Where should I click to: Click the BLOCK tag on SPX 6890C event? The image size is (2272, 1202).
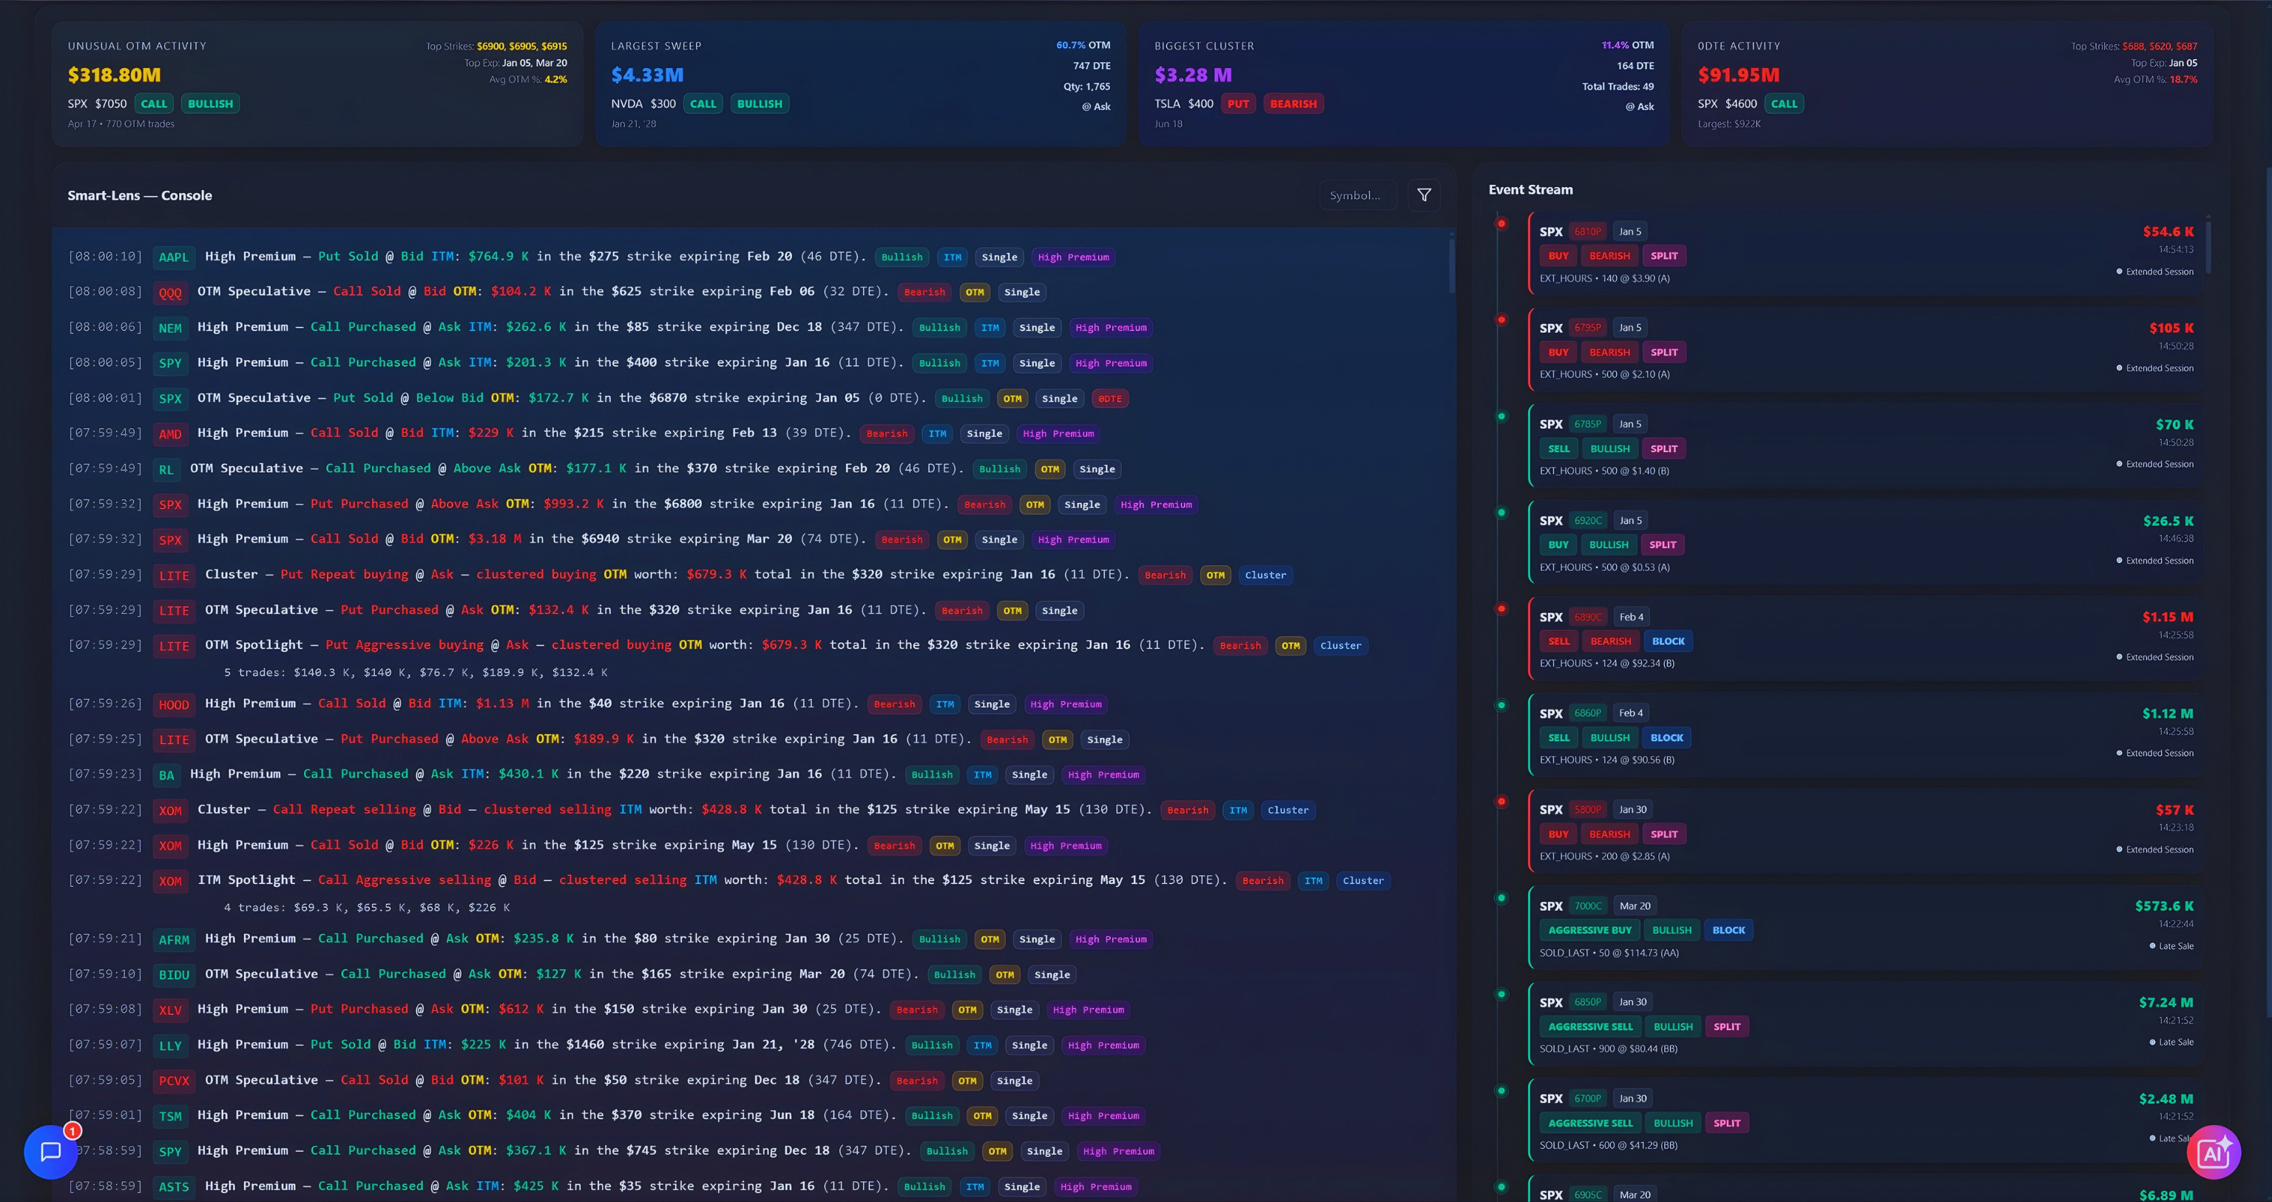(1668, 641)
